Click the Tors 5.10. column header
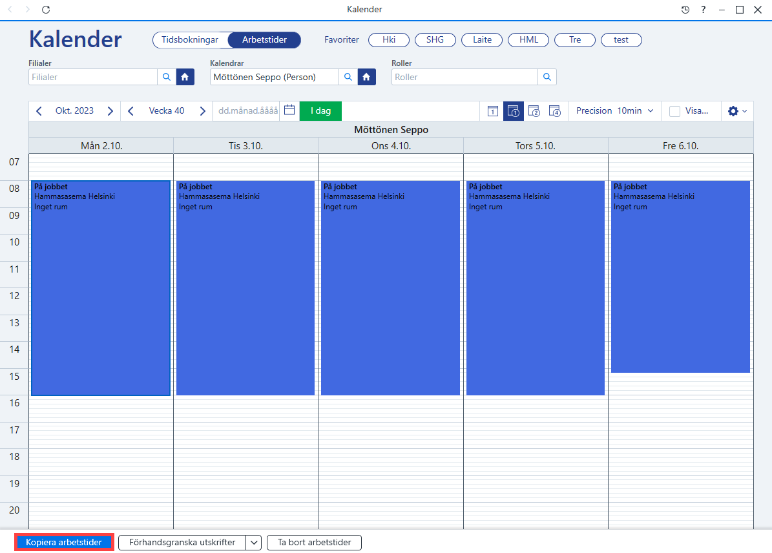The height and width of the screenshot is (553, 772). click(536, 146)
